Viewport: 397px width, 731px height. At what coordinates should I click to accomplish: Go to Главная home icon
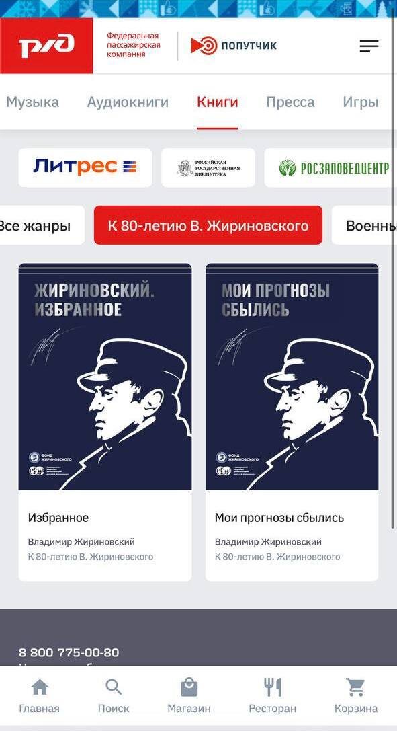pos(40,687)
